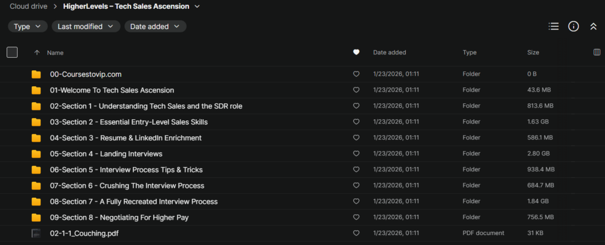Tick the select-all checkbox
This screenshot has height=245, width=605.
point(12,53)
